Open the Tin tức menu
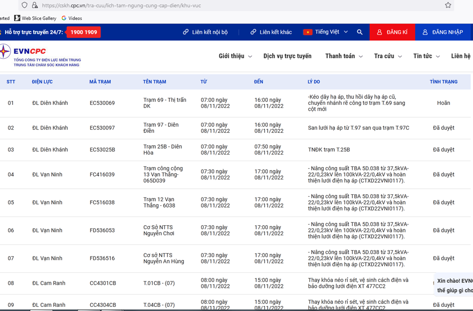This screenshot has height=311, width=473. coord(426,56)
